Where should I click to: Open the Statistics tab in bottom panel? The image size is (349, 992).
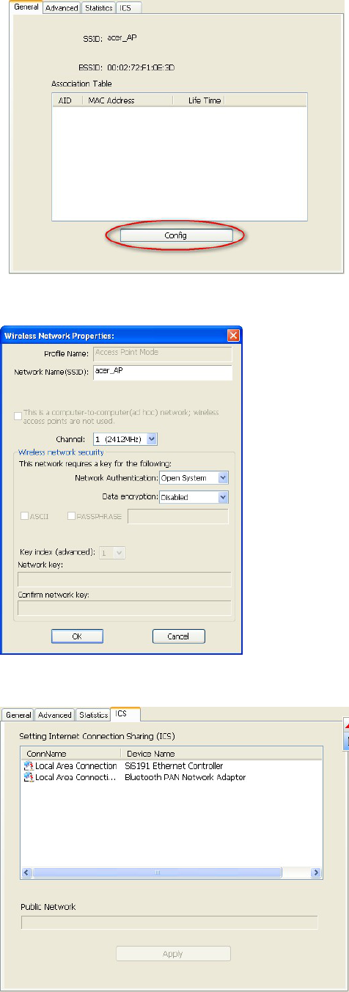(93, 715)
